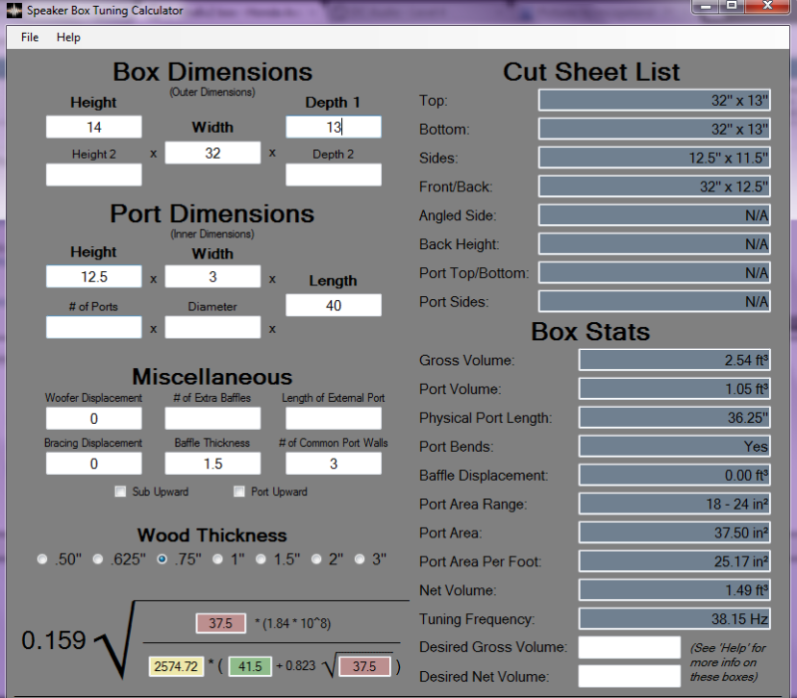Click the Net Volume value 1.49 ft³
797x698 pixels.
coord(674,589)
